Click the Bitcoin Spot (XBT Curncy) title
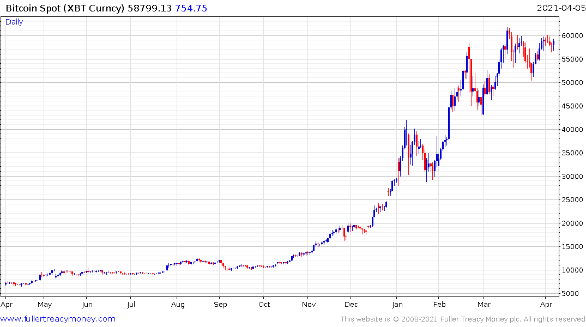The height and width of the screenshot is (327, 586). [x=65, y=8]
